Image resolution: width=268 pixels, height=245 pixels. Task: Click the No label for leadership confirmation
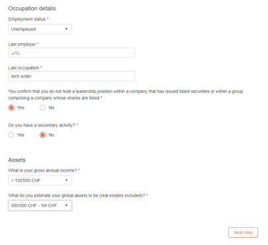tap(52, 108)
